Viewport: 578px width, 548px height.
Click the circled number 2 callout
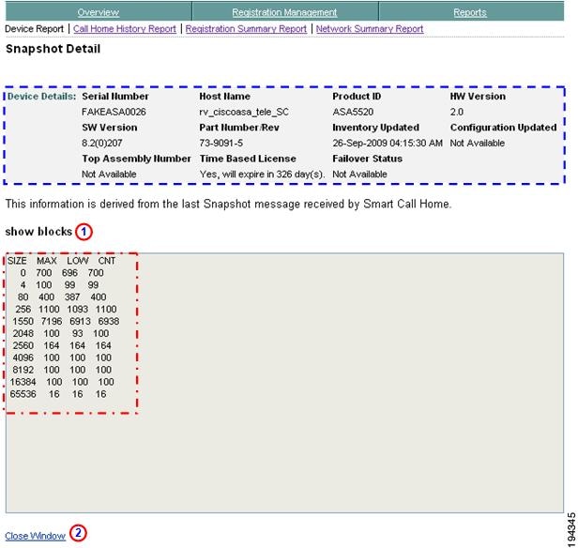point(78,533)
